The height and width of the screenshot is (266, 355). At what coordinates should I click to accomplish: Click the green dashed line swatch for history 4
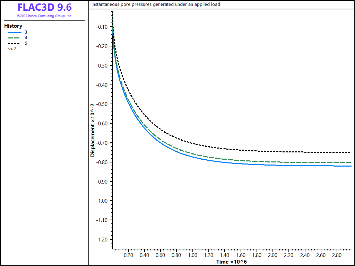point(15,38)
